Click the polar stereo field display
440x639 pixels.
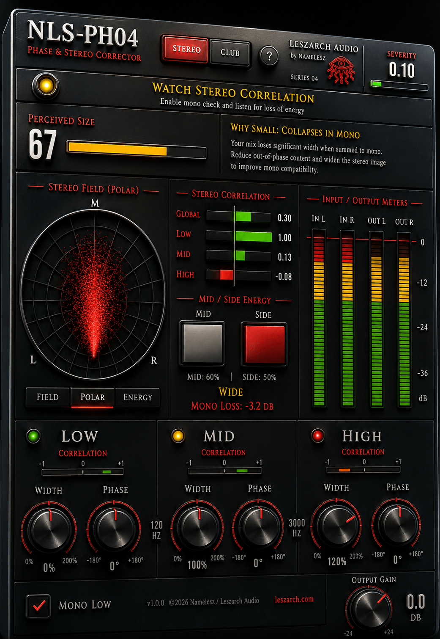point(93,295)
